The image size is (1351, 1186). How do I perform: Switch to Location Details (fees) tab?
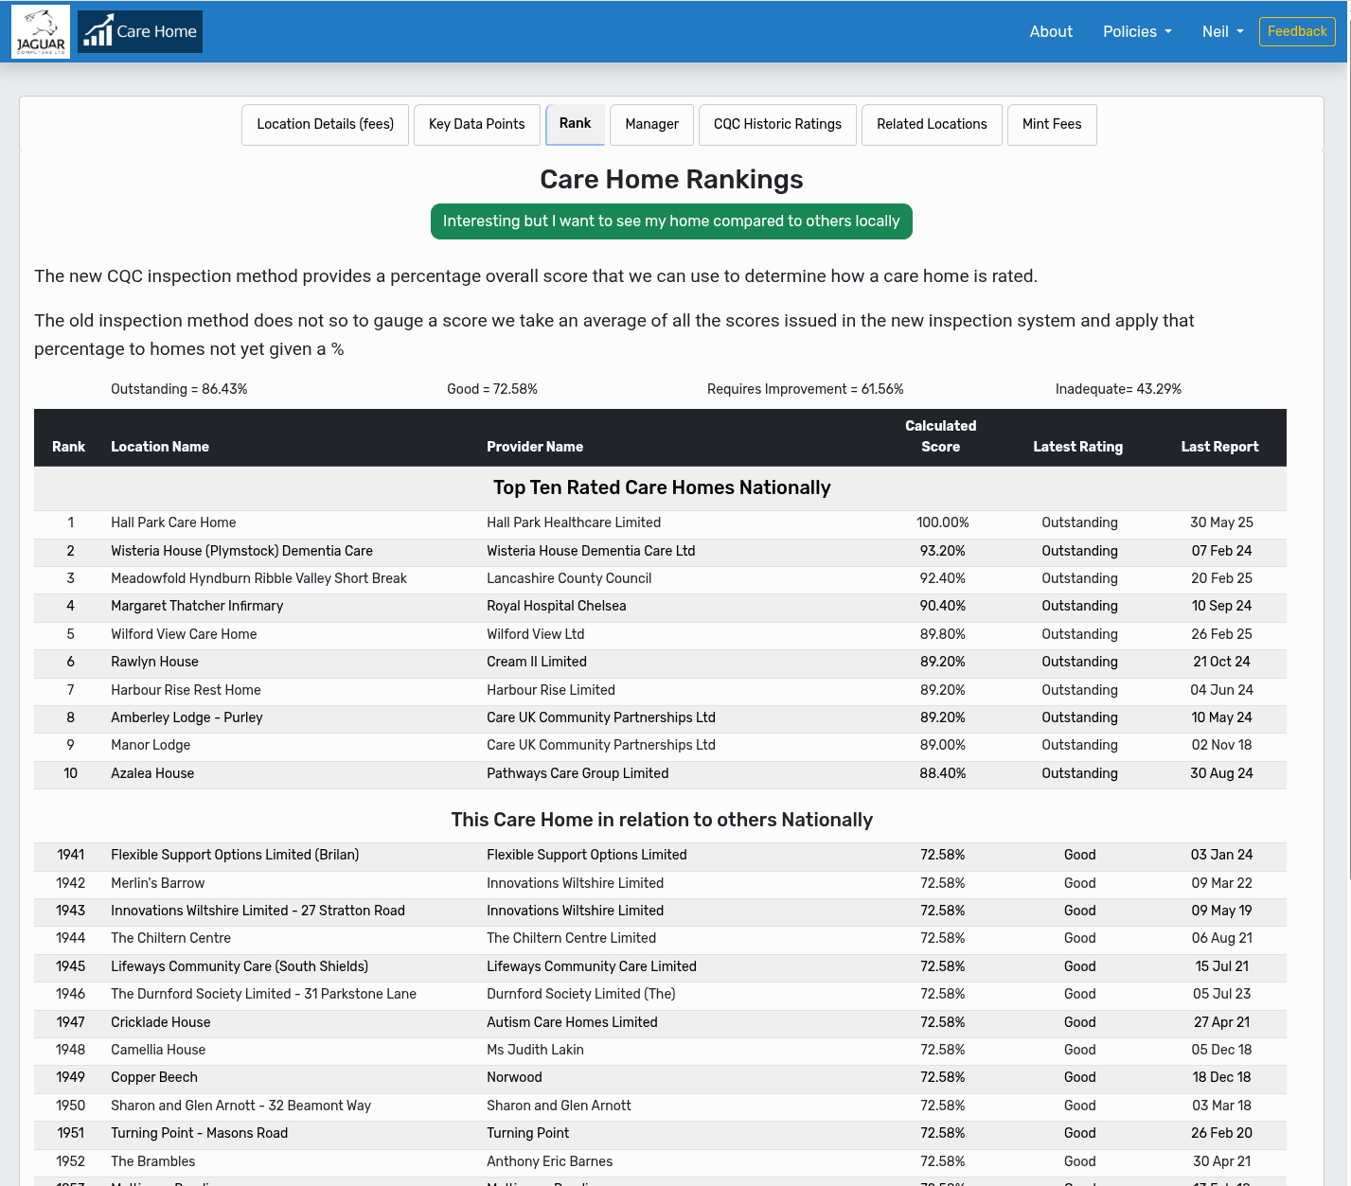point(325,124)
